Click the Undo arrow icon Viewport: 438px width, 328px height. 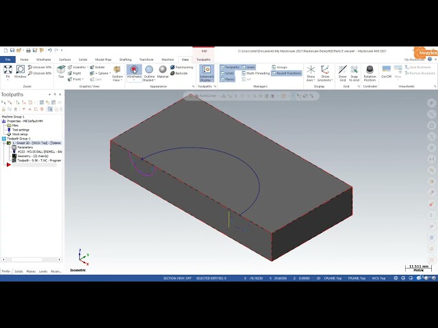tap(50, 51)
